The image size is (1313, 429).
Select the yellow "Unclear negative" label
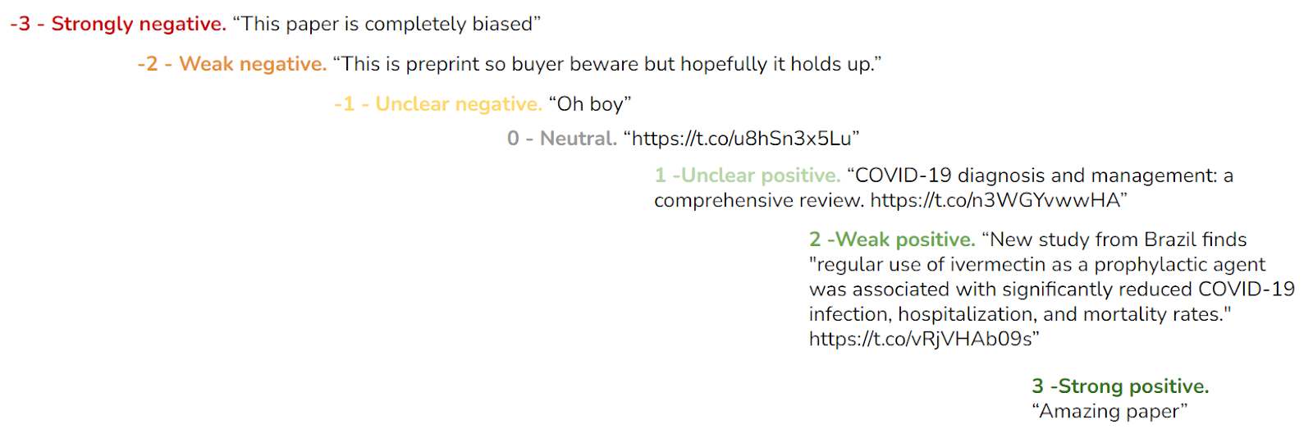(x=458, y=104)
